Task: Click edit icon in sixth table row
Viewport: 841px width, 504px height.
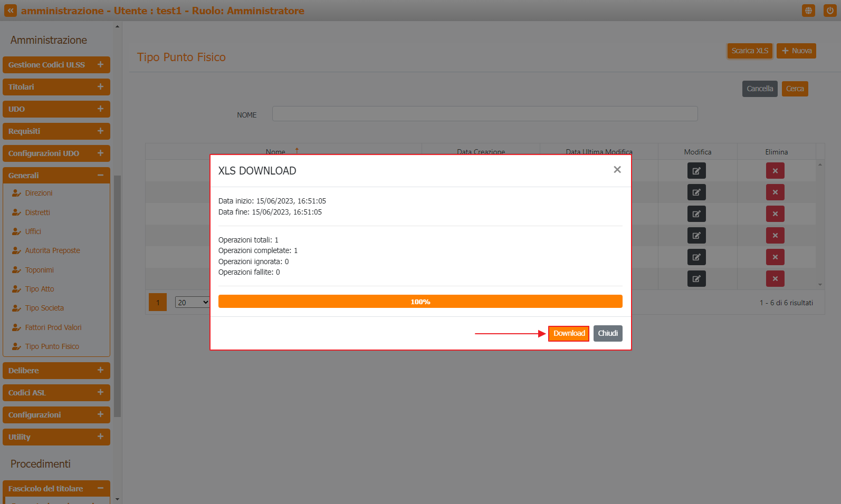Action: pos(696,279)
